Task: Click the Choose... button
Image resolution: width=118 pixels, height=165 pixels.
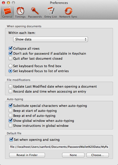Action: (x=98, y=155)
